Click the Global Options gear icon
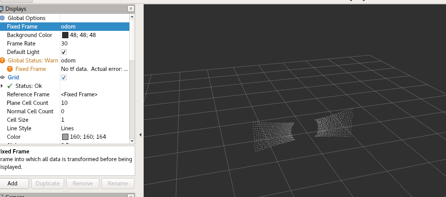Image resolution: width=446 pixels, height=197 pixels. [x=2, y=18]
